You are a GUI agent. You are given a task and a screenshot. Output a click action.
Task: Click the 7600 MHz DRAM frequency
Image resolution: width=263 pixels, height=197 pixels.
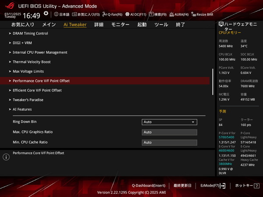(x=248, y=86)
